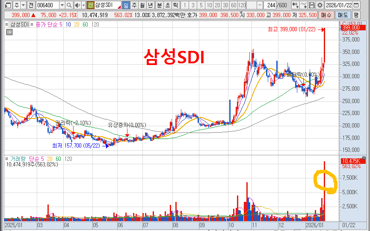Select the 초 second chart period
Screen dimensions: 370x231
click(x=168, y=5)
